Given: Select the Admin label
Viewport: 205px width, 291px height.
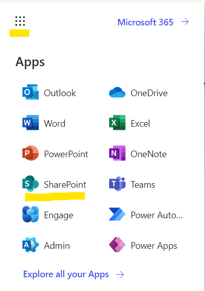Looking at the screenshot, I should click(x=57, y=246).
